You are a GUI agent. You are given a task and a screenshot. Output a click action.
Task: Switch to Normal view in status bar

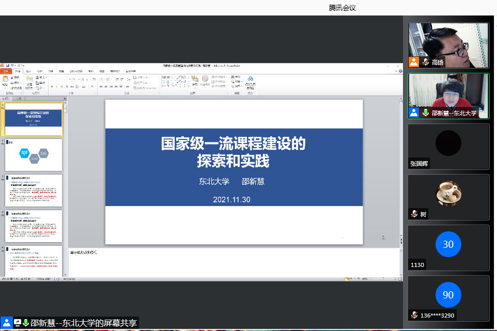point(347,279)
